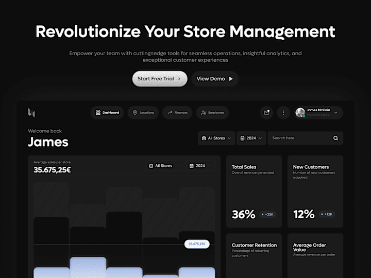Viewport: 371px width, 278px height.
Task: Open the chart card All Stores dropdown
Action: pyautogui.click(x=164, y=166)
